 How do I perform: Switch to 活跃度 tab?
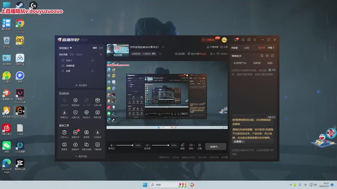coord(257,63)
